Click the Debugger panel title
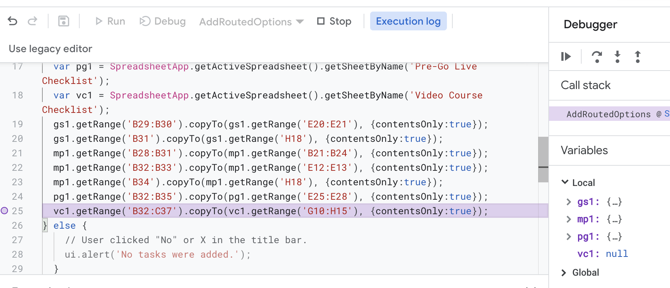This screenshot has width=670, height=288. [x=590, y=25]
